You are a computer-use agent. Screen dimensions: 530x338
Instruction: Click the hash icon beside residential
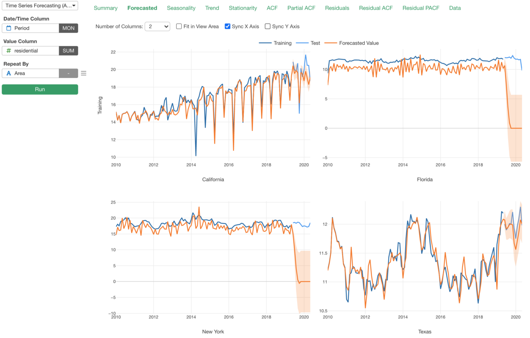tap(9, 51)
